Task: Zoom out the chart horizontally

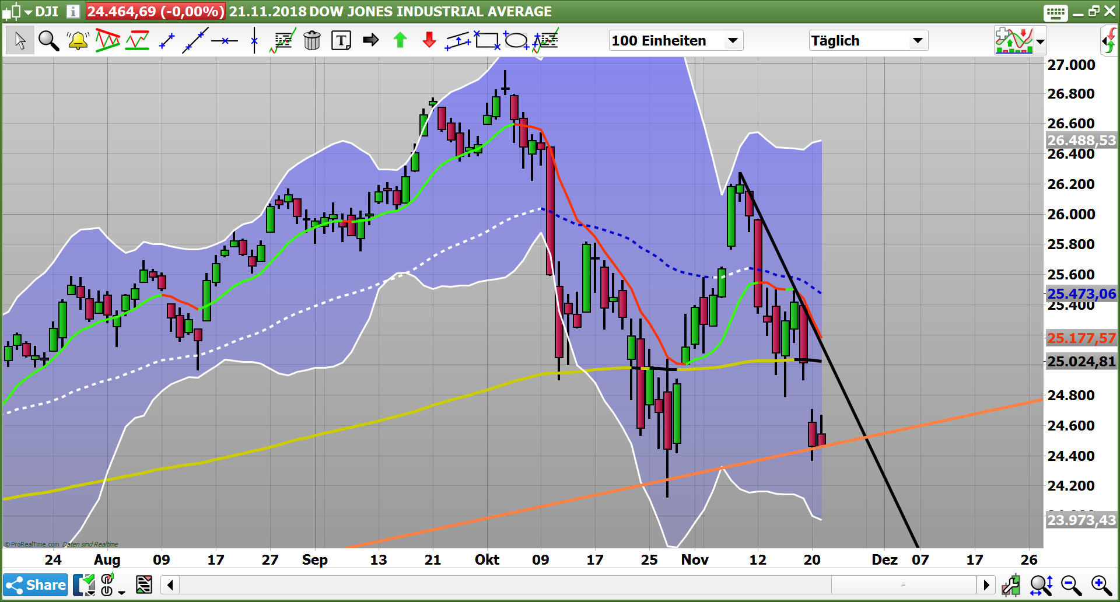Action: click(1071, 585)
